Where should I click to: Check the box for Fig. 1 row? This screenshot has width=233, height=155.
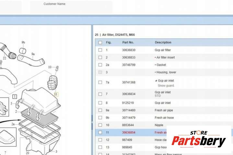coord(100,50)
